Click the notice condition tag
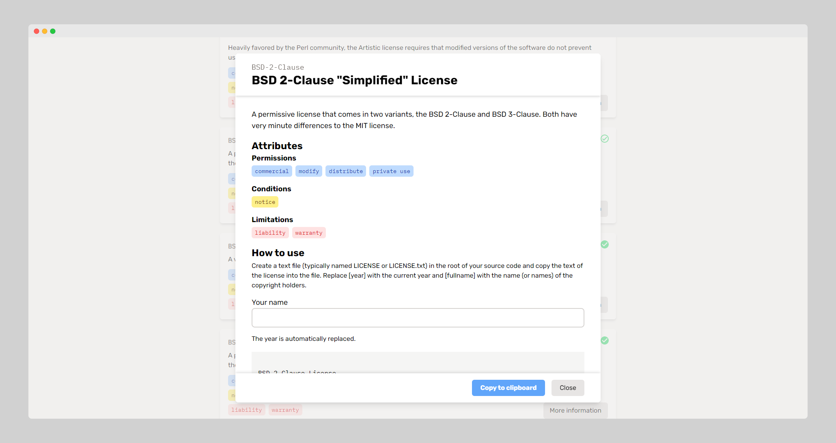 point(265,202)
